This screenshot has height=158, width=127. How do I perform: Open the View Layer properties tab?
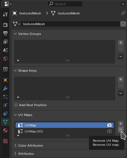[x=5, y=42]
